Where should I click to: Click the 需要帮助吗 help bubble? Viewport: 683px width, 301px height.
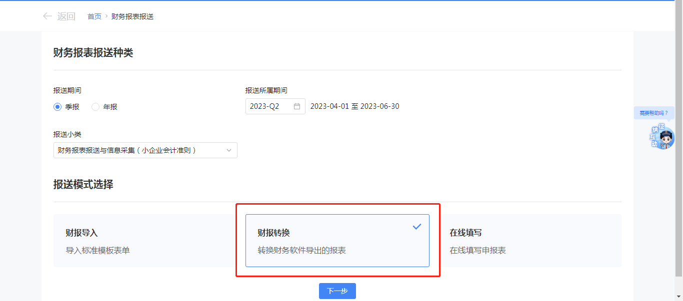(653, 113)
